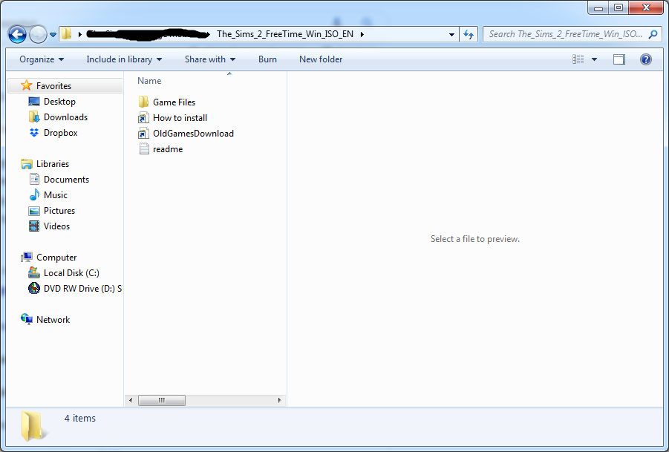Select The_Sims_2_FreeTime_Win_ISO_EN breadcrumb
This screenshot has width=669, height=452.
coord(285,34)
